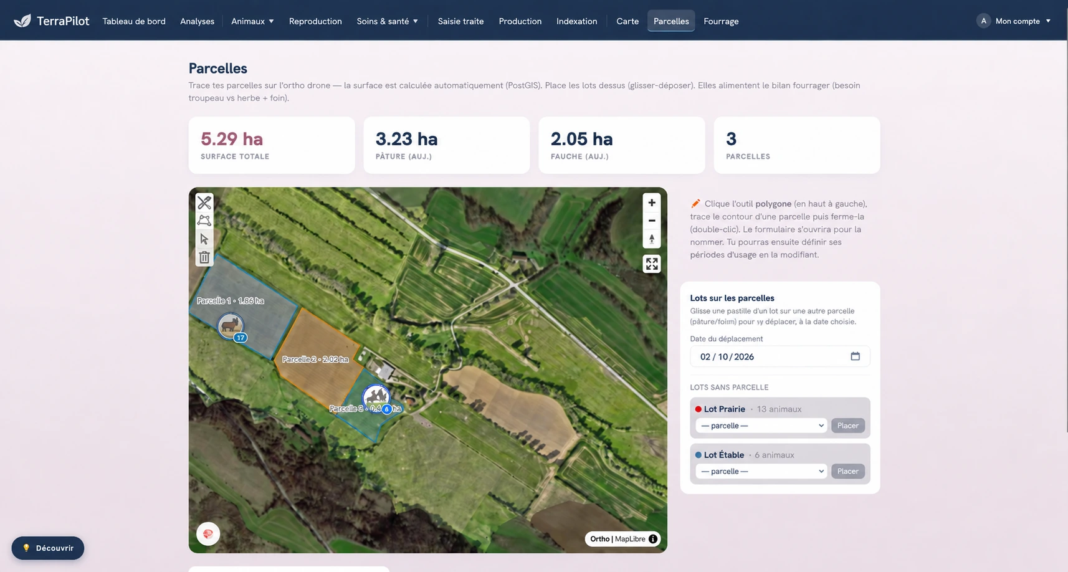This screenshot has height=572, width=1068.
Task: Click the TerraPilot leaf logo
Action: pos(22,21)
